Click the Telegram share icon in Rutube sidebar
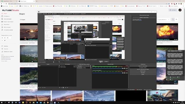 [8, 38]
